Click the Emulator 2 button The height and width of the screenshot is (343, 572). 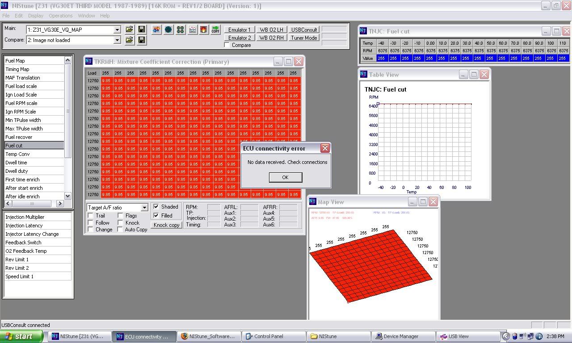(x=240, y=38)
